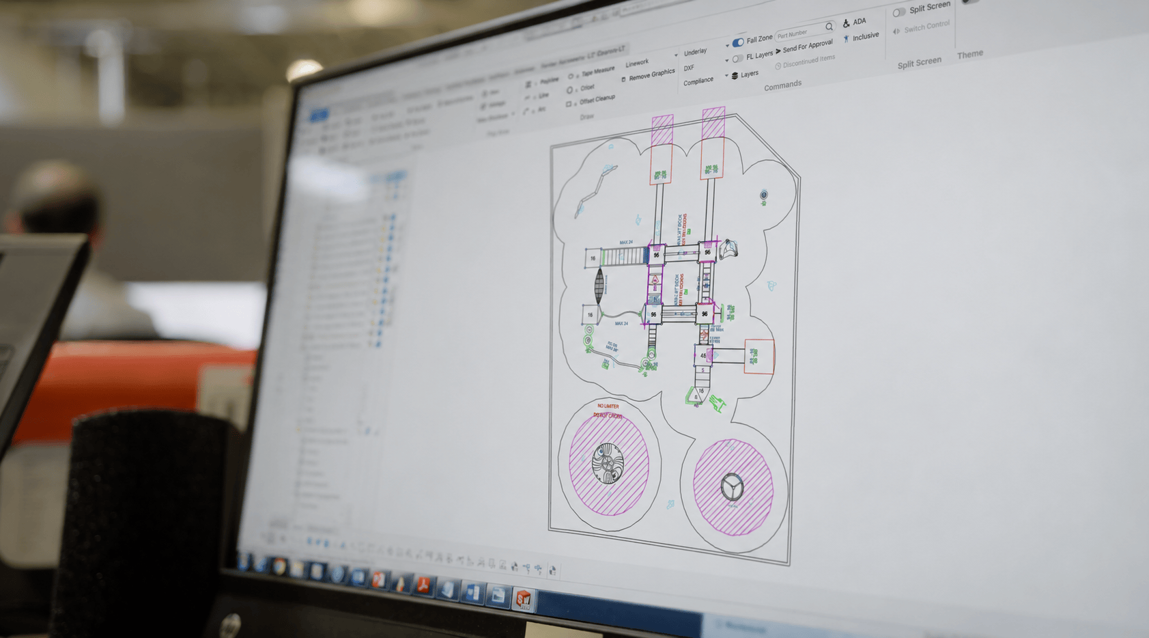Open the SolidWorks taskbar icon
The height and width of the screenshot is (638, 1149).
[524, 599]
